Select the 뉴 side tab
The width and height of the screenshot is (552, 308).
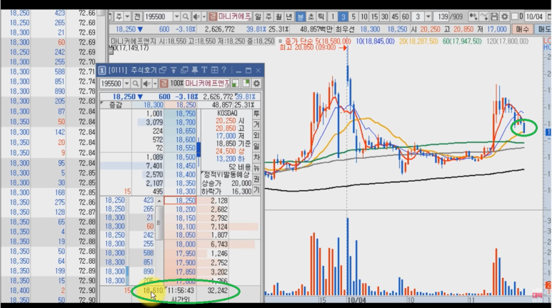pos(256,169)
